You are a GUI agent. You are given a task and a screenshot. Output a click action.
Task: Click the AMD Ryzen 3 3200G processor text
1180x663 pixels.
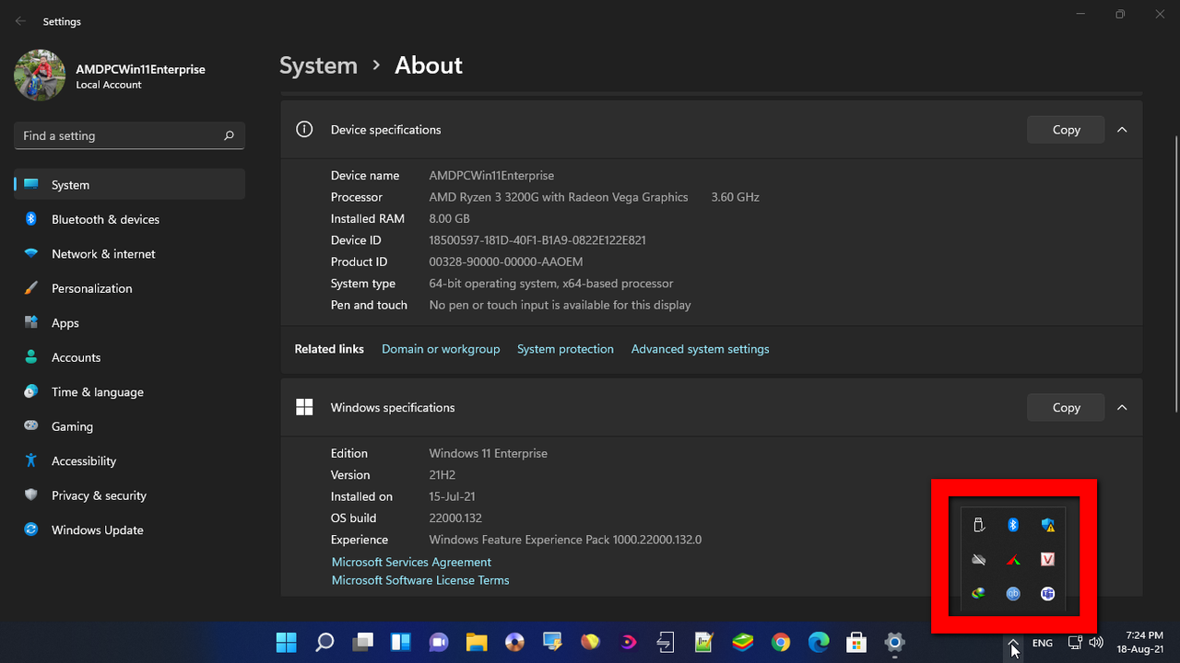coord(559,197)
